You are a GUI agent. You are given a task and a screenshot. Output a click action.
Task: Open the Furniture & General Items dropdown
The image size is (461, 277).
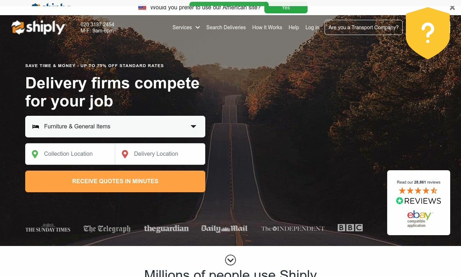[x=115, y=127]
